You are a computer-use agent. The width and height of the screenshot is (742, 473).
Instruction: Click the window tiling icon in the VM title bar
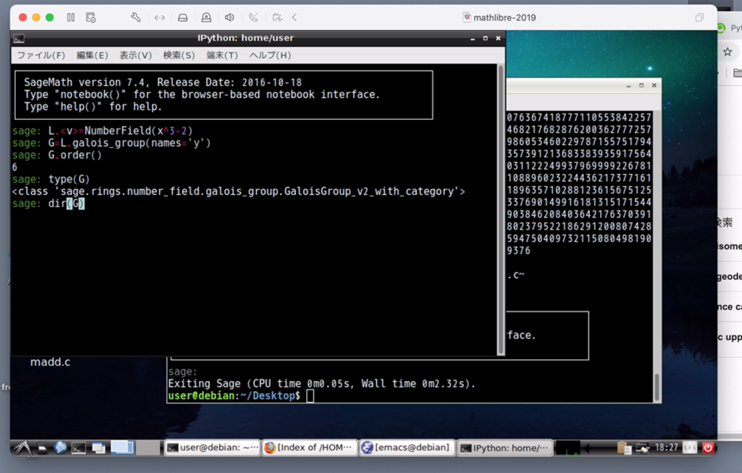pos(699,18)
